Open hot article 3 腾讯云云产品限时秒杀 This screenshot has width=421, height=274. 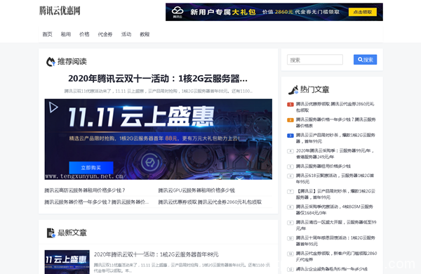[x=335, y=138]
